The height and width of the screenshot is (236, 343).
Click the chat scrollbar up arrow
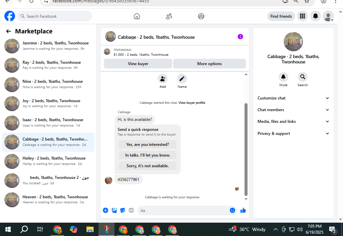pos(246,74)
